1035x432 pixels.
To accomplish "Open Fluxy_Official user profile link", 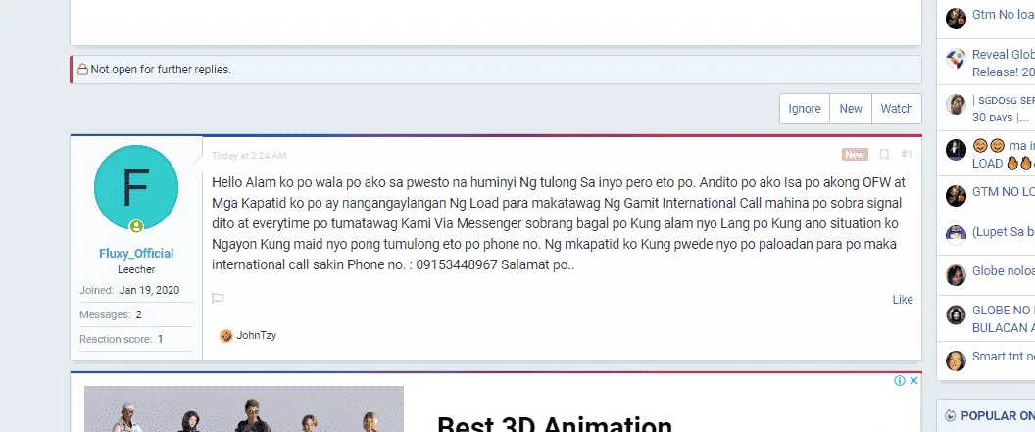I will (x=136, y=254).
